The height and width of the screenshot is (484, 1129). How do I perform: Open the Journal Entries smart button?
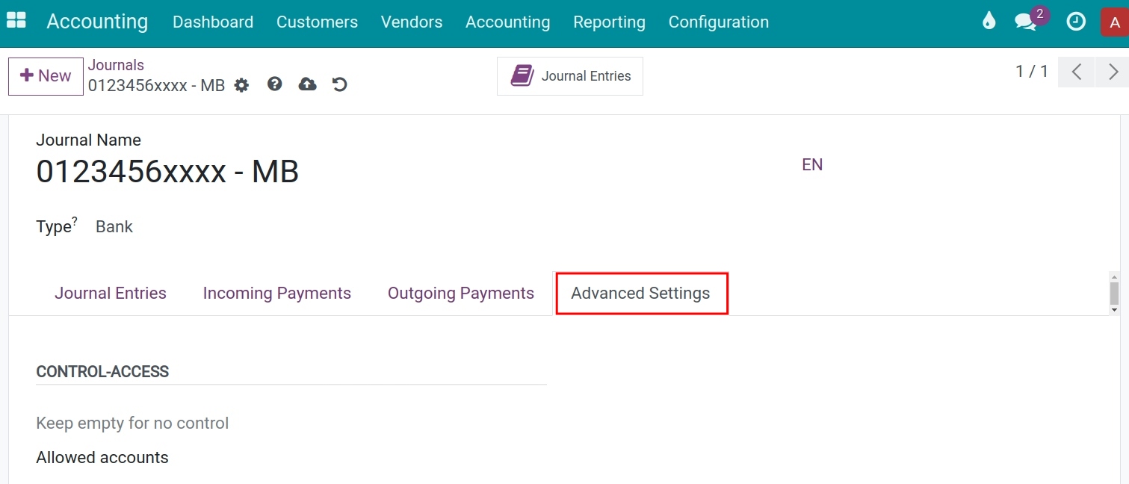point(570,76)
